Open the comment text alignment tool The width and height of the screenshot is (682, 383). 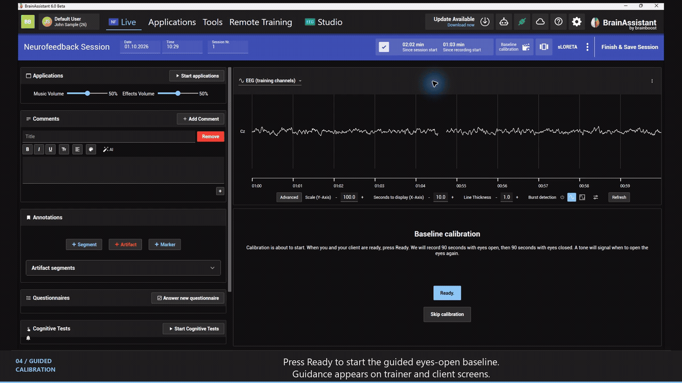[77, 149]
